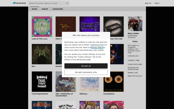
Task: Open Streaming and Download help
Action: tap(133, 69)
